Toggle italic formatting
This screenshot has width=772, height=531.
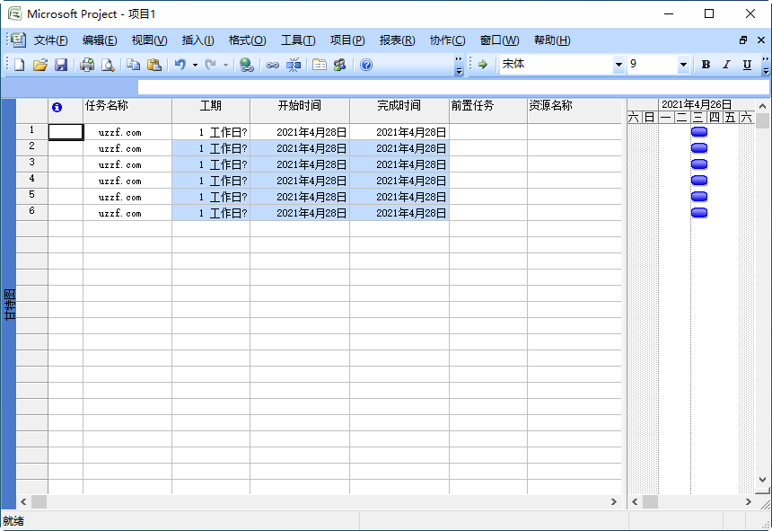click(726, 65)
